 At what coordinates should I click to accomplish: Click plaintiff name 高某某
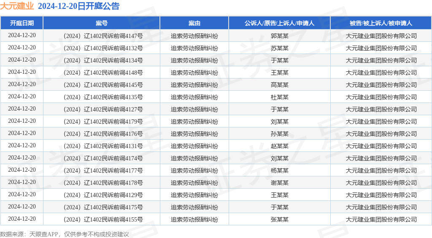279,85
